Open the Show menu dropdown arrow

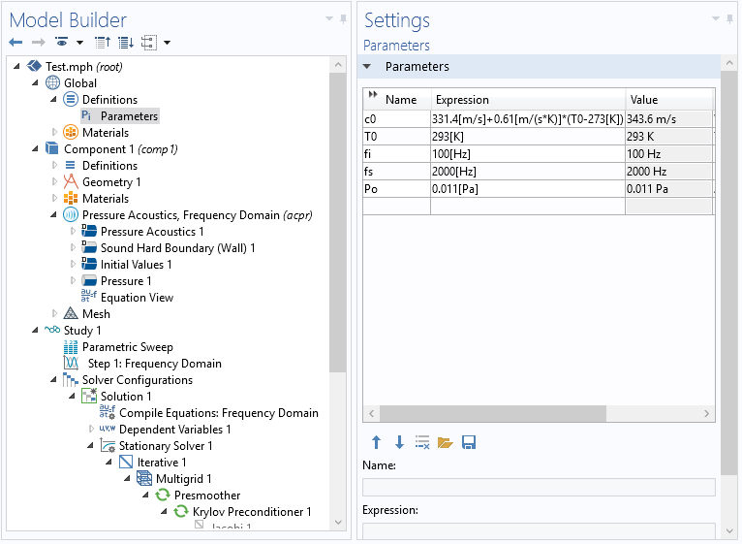(79, 43)
